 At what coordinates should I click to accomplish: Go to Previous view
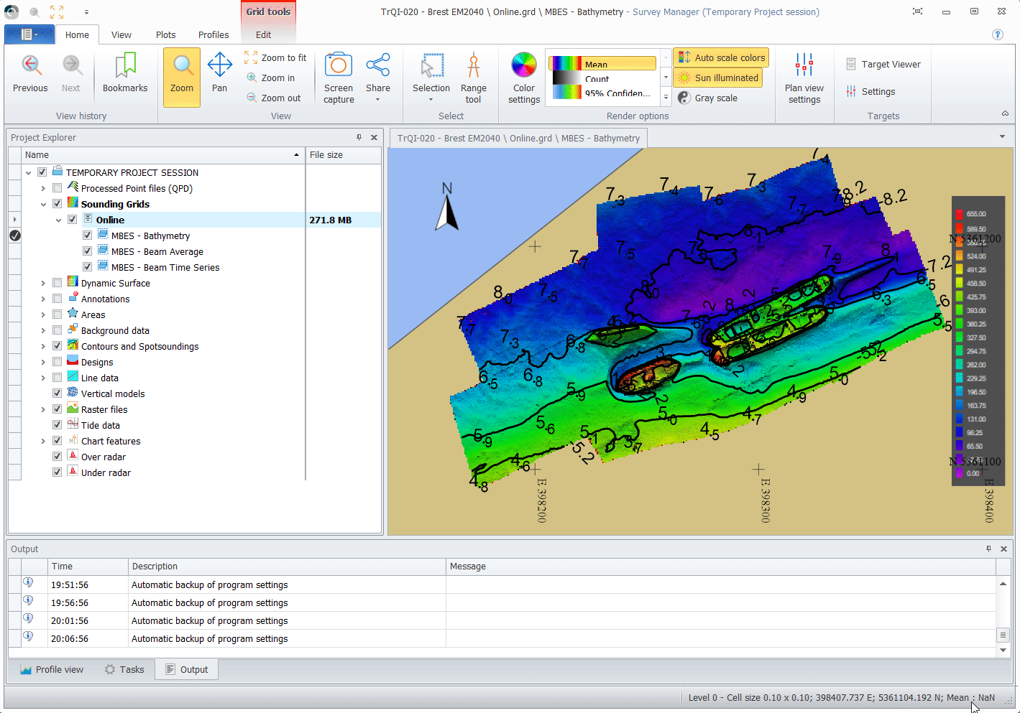click(30, 73)
